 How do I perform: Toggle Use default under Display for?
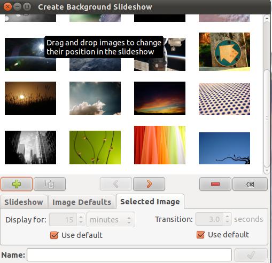click(x=54, y=235)
